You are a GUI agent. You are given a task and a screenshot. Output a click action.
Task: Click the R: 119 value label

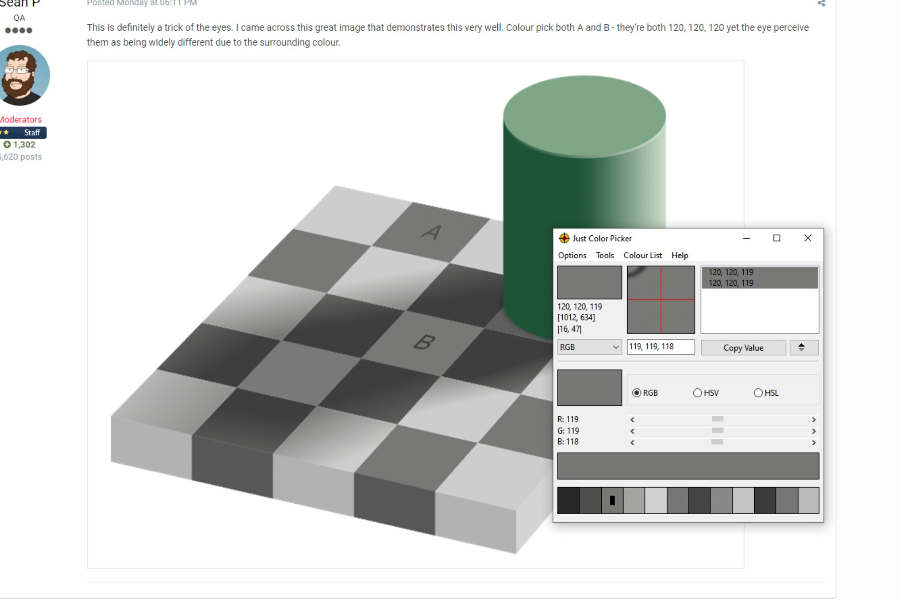point(568,420)
